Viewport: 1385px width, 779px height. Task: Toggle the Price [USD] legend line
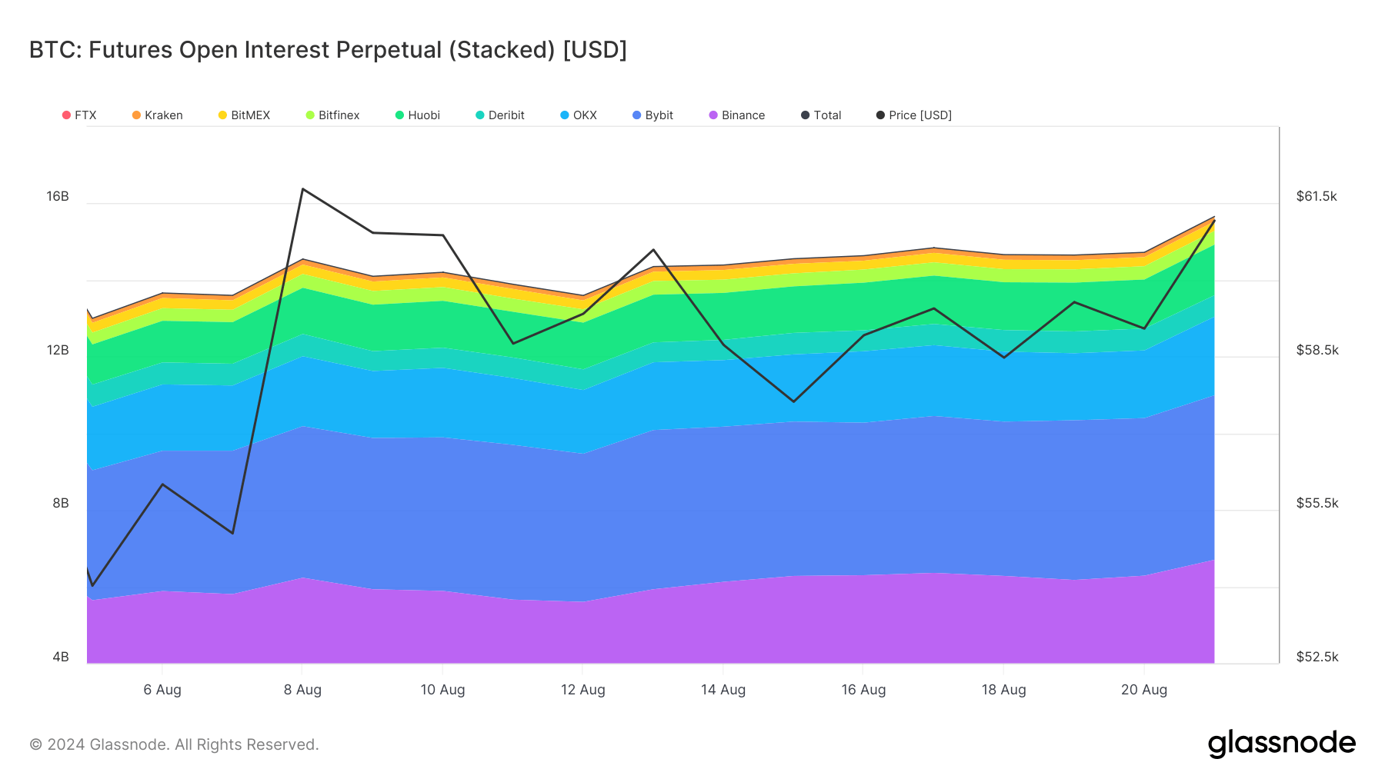tap(914, 115)
